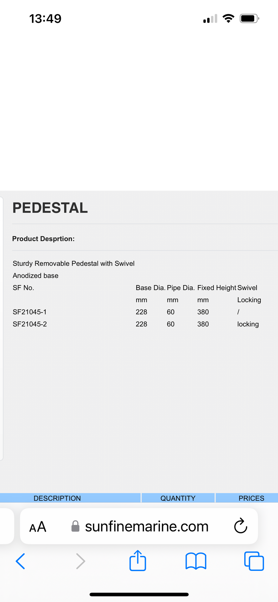Tap the Wi-Fi status icon

pyautogui.click(x=228, y=19)
